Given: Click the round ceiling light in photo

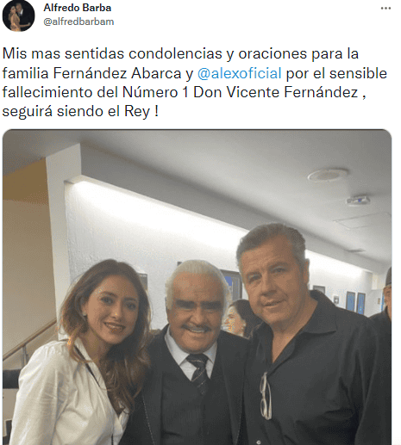Looking at the screenshot, I should (x=328, y=175).
